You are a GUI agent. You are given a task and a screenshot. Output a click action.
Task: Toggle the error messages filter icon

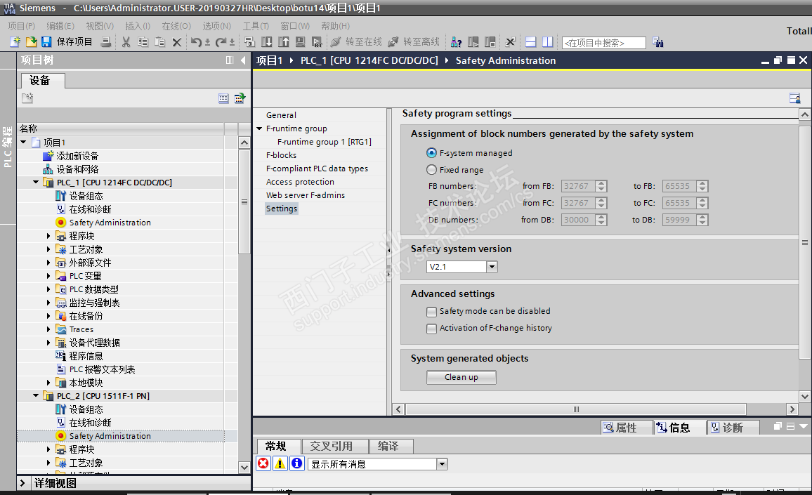[x=263, y=463]
